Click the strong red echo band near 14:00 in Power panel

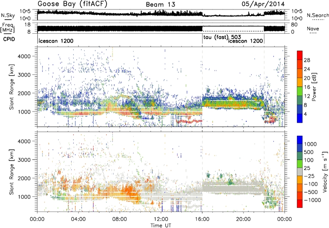189,121
